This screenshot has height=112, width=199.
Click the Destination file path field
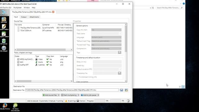pos(72,90)
